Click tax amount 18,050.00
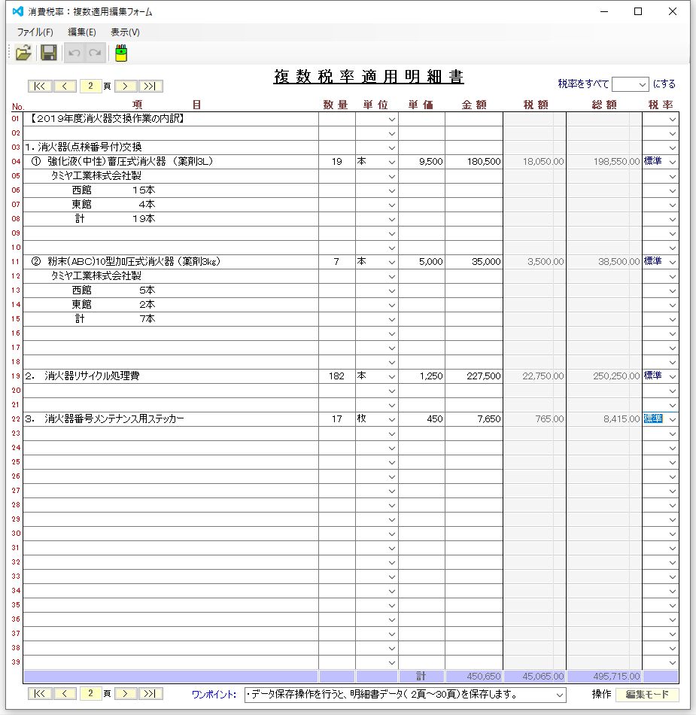 [x=535, y=162]
